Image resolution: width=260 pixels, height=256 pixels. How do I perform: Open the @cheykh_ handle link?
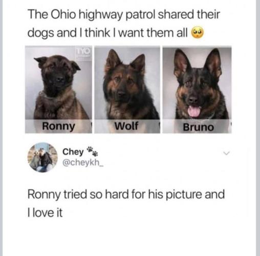click(x=83, y=163)
